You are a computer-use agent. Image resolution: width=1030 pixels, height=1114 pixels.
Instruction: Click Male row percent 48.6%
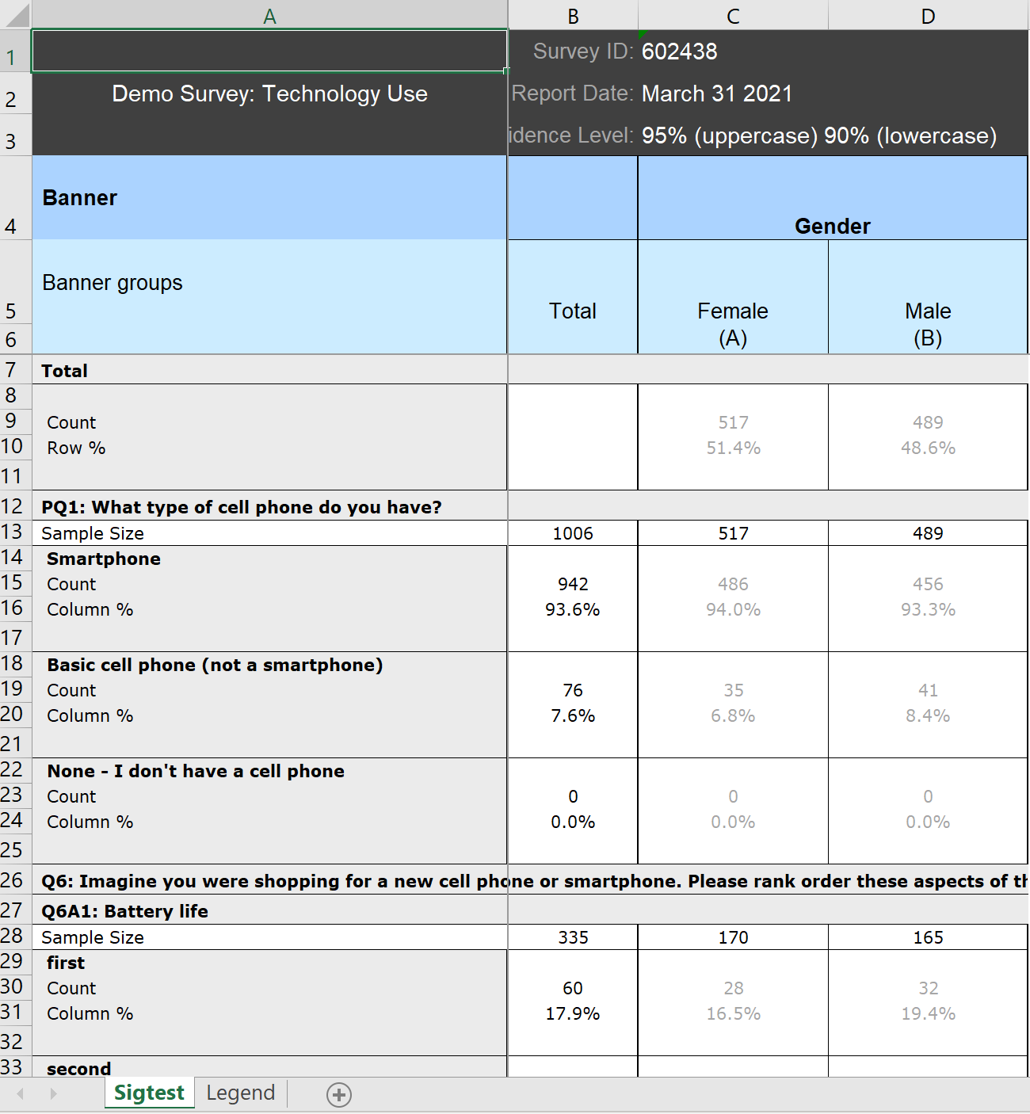tap(928, 448)
